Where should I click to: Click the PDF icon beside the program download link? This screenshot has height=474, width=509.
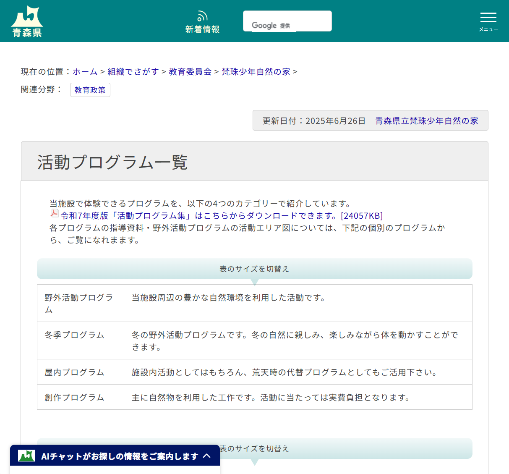click(x=55, y=214)
